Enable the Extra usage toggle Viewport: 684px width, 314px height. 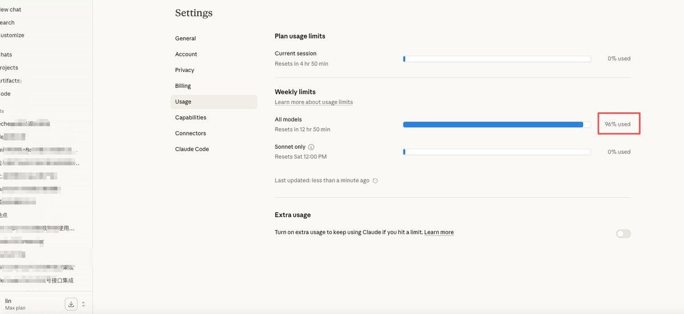click(x=623, y=234)
